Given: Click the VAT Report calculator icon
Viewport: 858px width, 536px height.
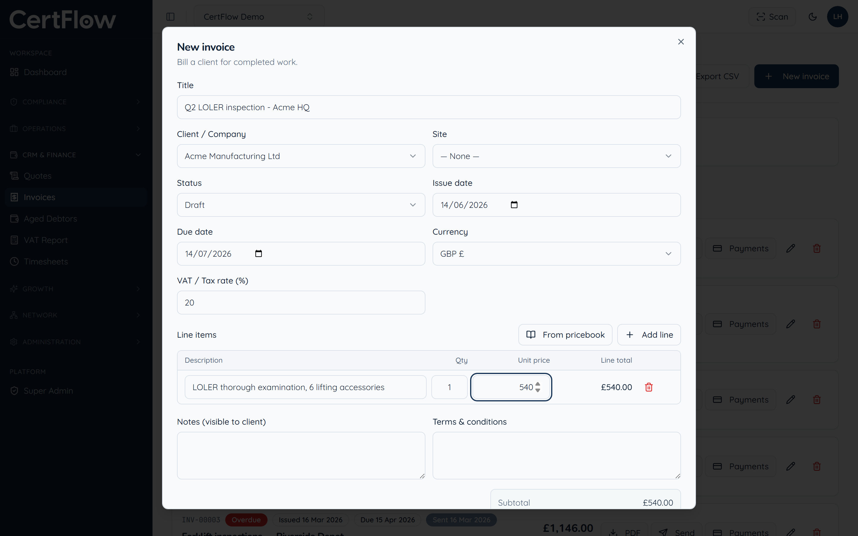Looking at the screenshot, I should coord(14,240).
